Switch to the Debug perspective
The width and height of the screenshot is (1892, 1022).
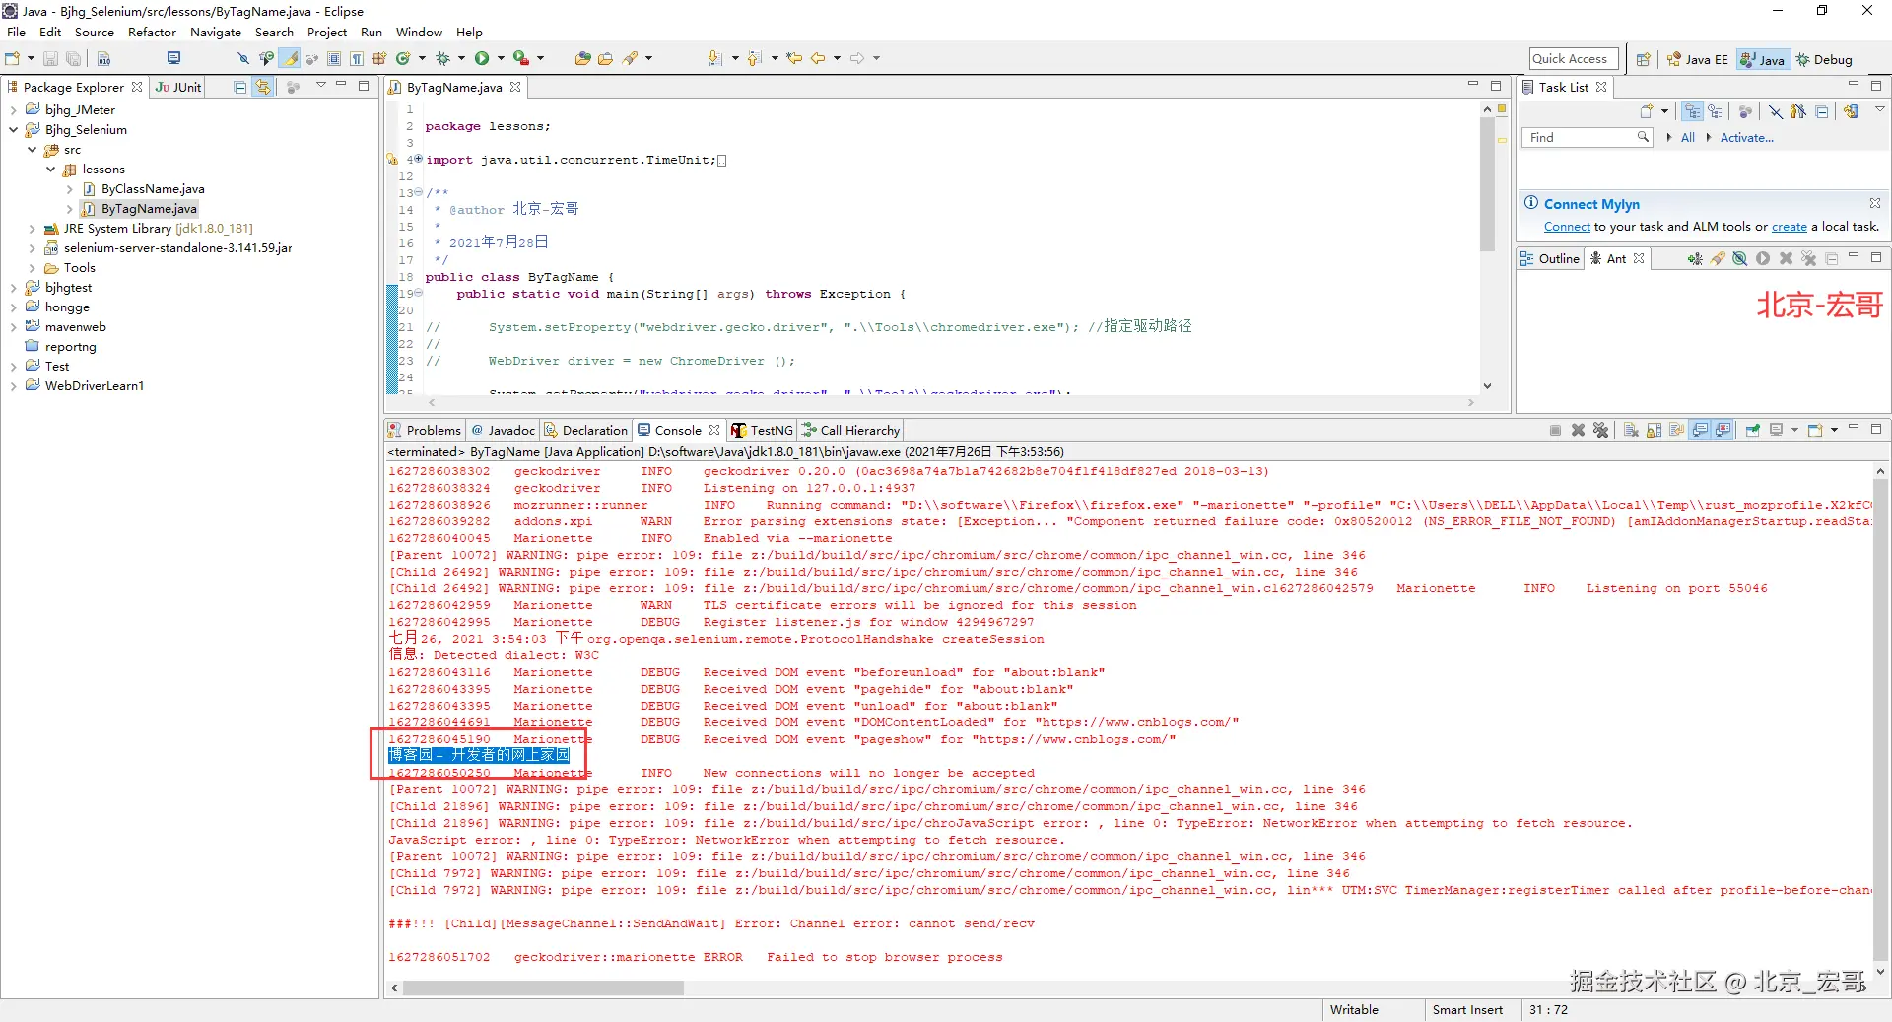pyautogui.click(x=1825, y=60)
